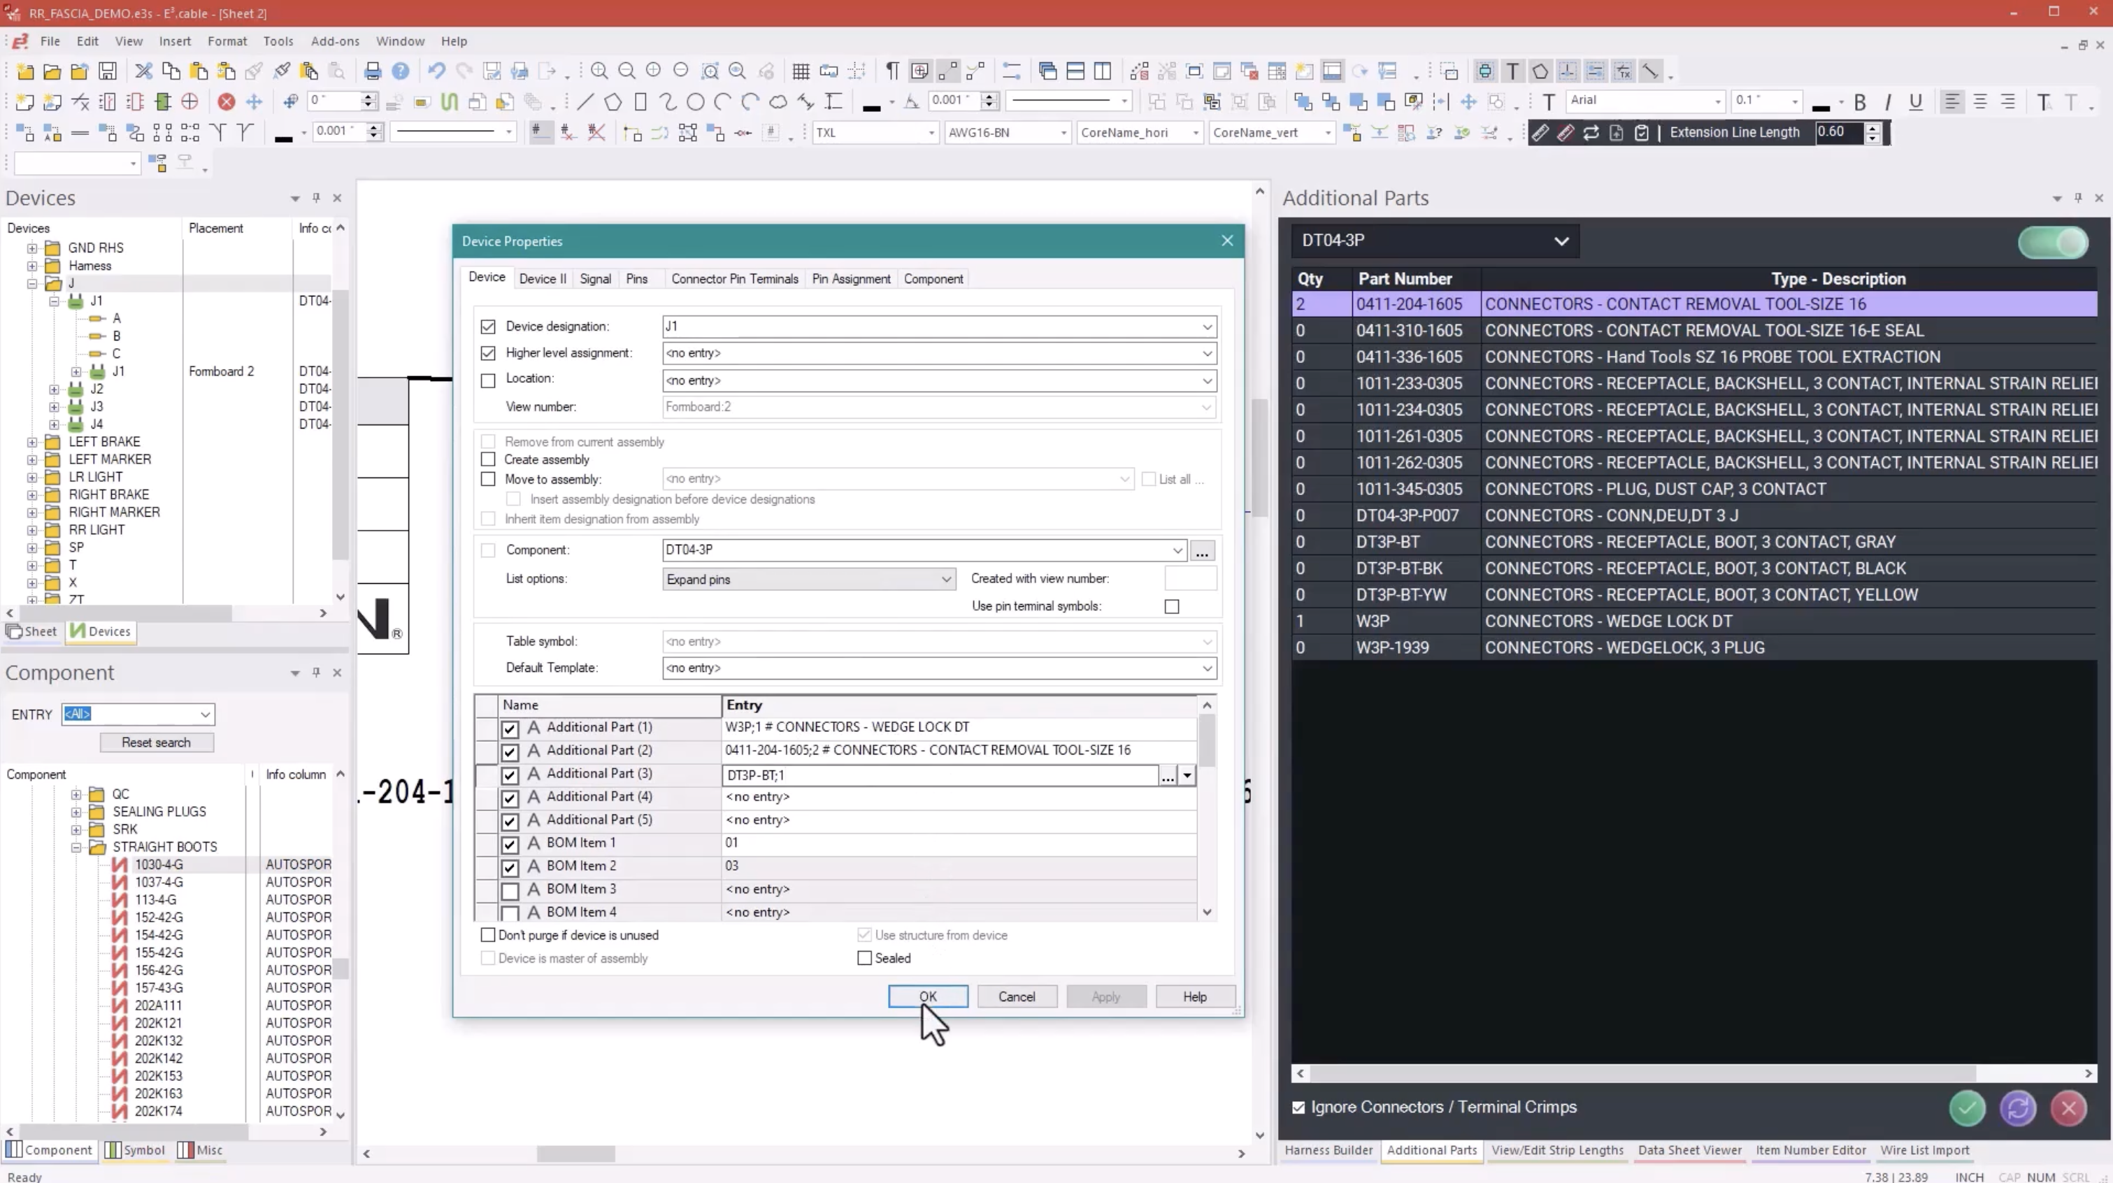Click the blue Help question mark icon
2113x1183 pixels.
tap(400, 71)
